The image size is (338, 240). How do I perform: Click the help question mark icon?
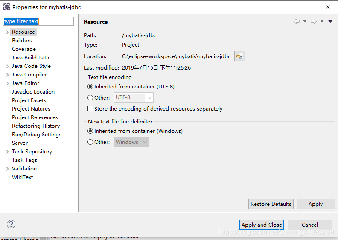(x=11, y=224)
